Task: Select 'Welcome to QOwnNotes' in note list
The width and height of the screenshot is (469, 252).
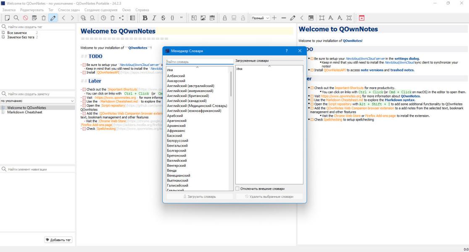Action: [26, 108]
